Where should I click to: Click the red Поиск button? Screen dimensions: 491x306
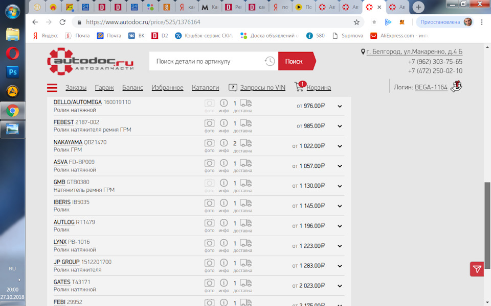297,61
